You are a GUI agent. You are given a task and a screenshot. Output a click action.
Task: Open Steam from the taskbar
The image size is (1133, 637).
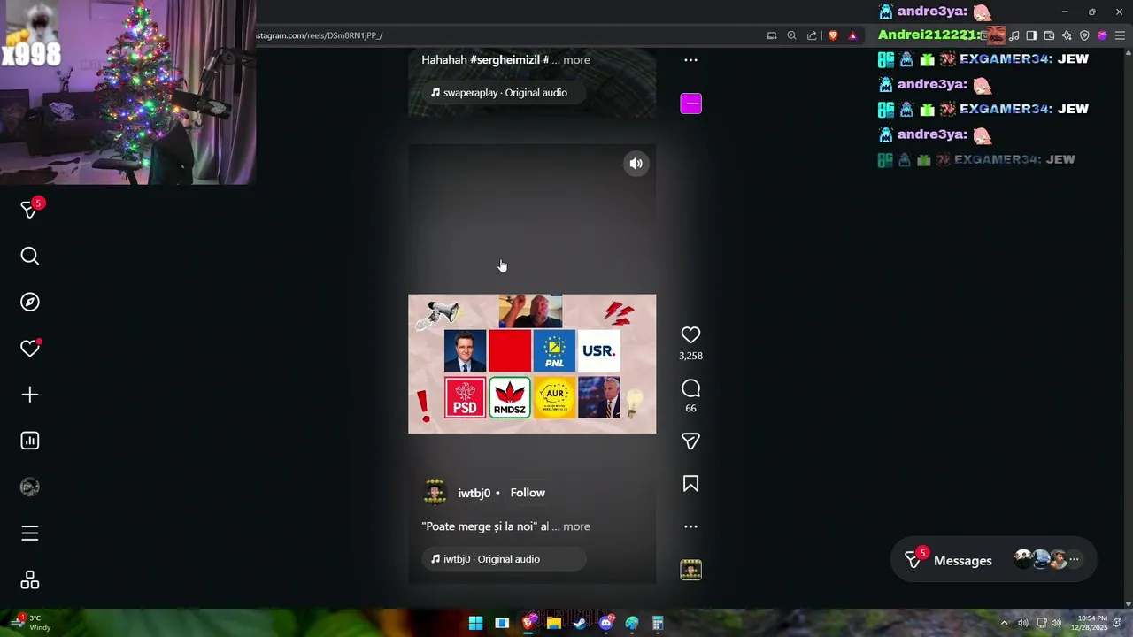coord(580,623)
